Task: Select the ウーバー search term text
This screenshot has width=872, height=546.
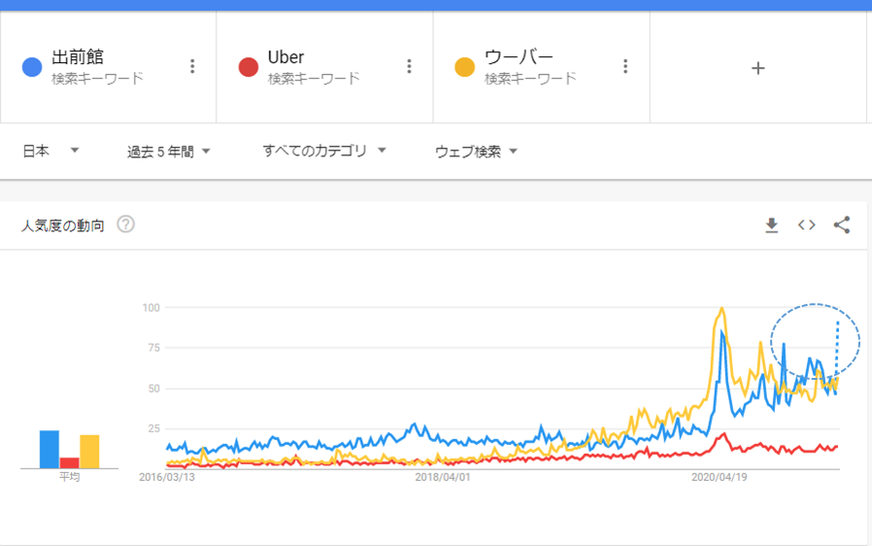Action: 519,56
